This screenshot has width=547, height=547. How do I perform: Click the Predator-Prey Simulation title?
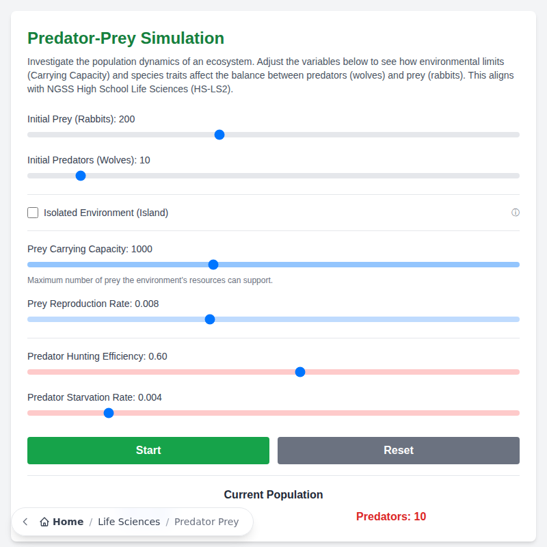tap(126, 38)
